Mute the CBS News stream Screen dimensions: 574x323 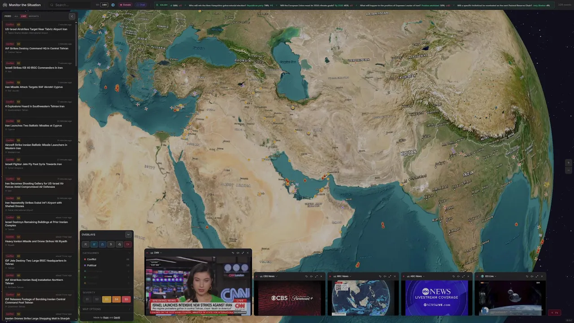(x=311, y=276)
